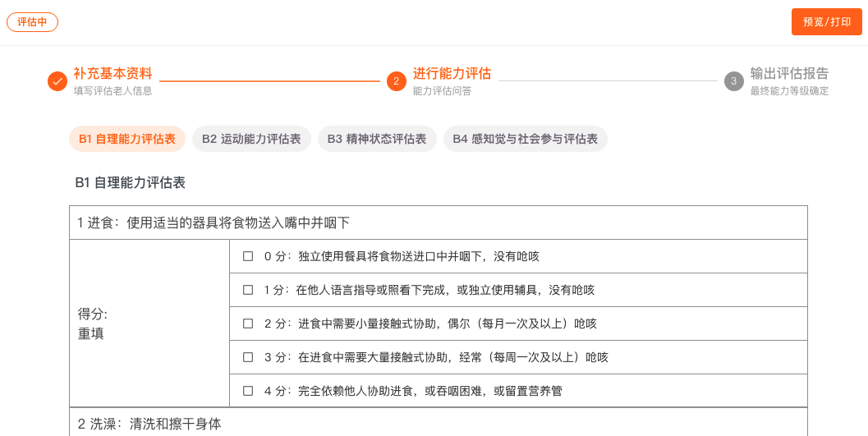Check the 0 分 independent eating option
Viewport: 868px width, 436px height.
coord(248,257)
